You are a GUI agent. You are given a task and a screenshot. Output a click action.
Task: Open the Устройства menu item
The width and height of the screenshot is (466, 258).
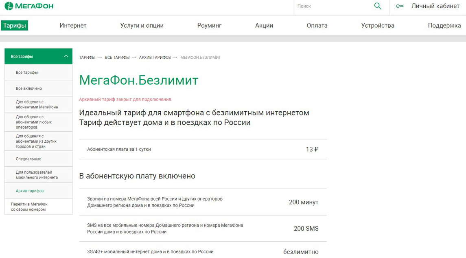pyautogui.click(x=377, y=26)
